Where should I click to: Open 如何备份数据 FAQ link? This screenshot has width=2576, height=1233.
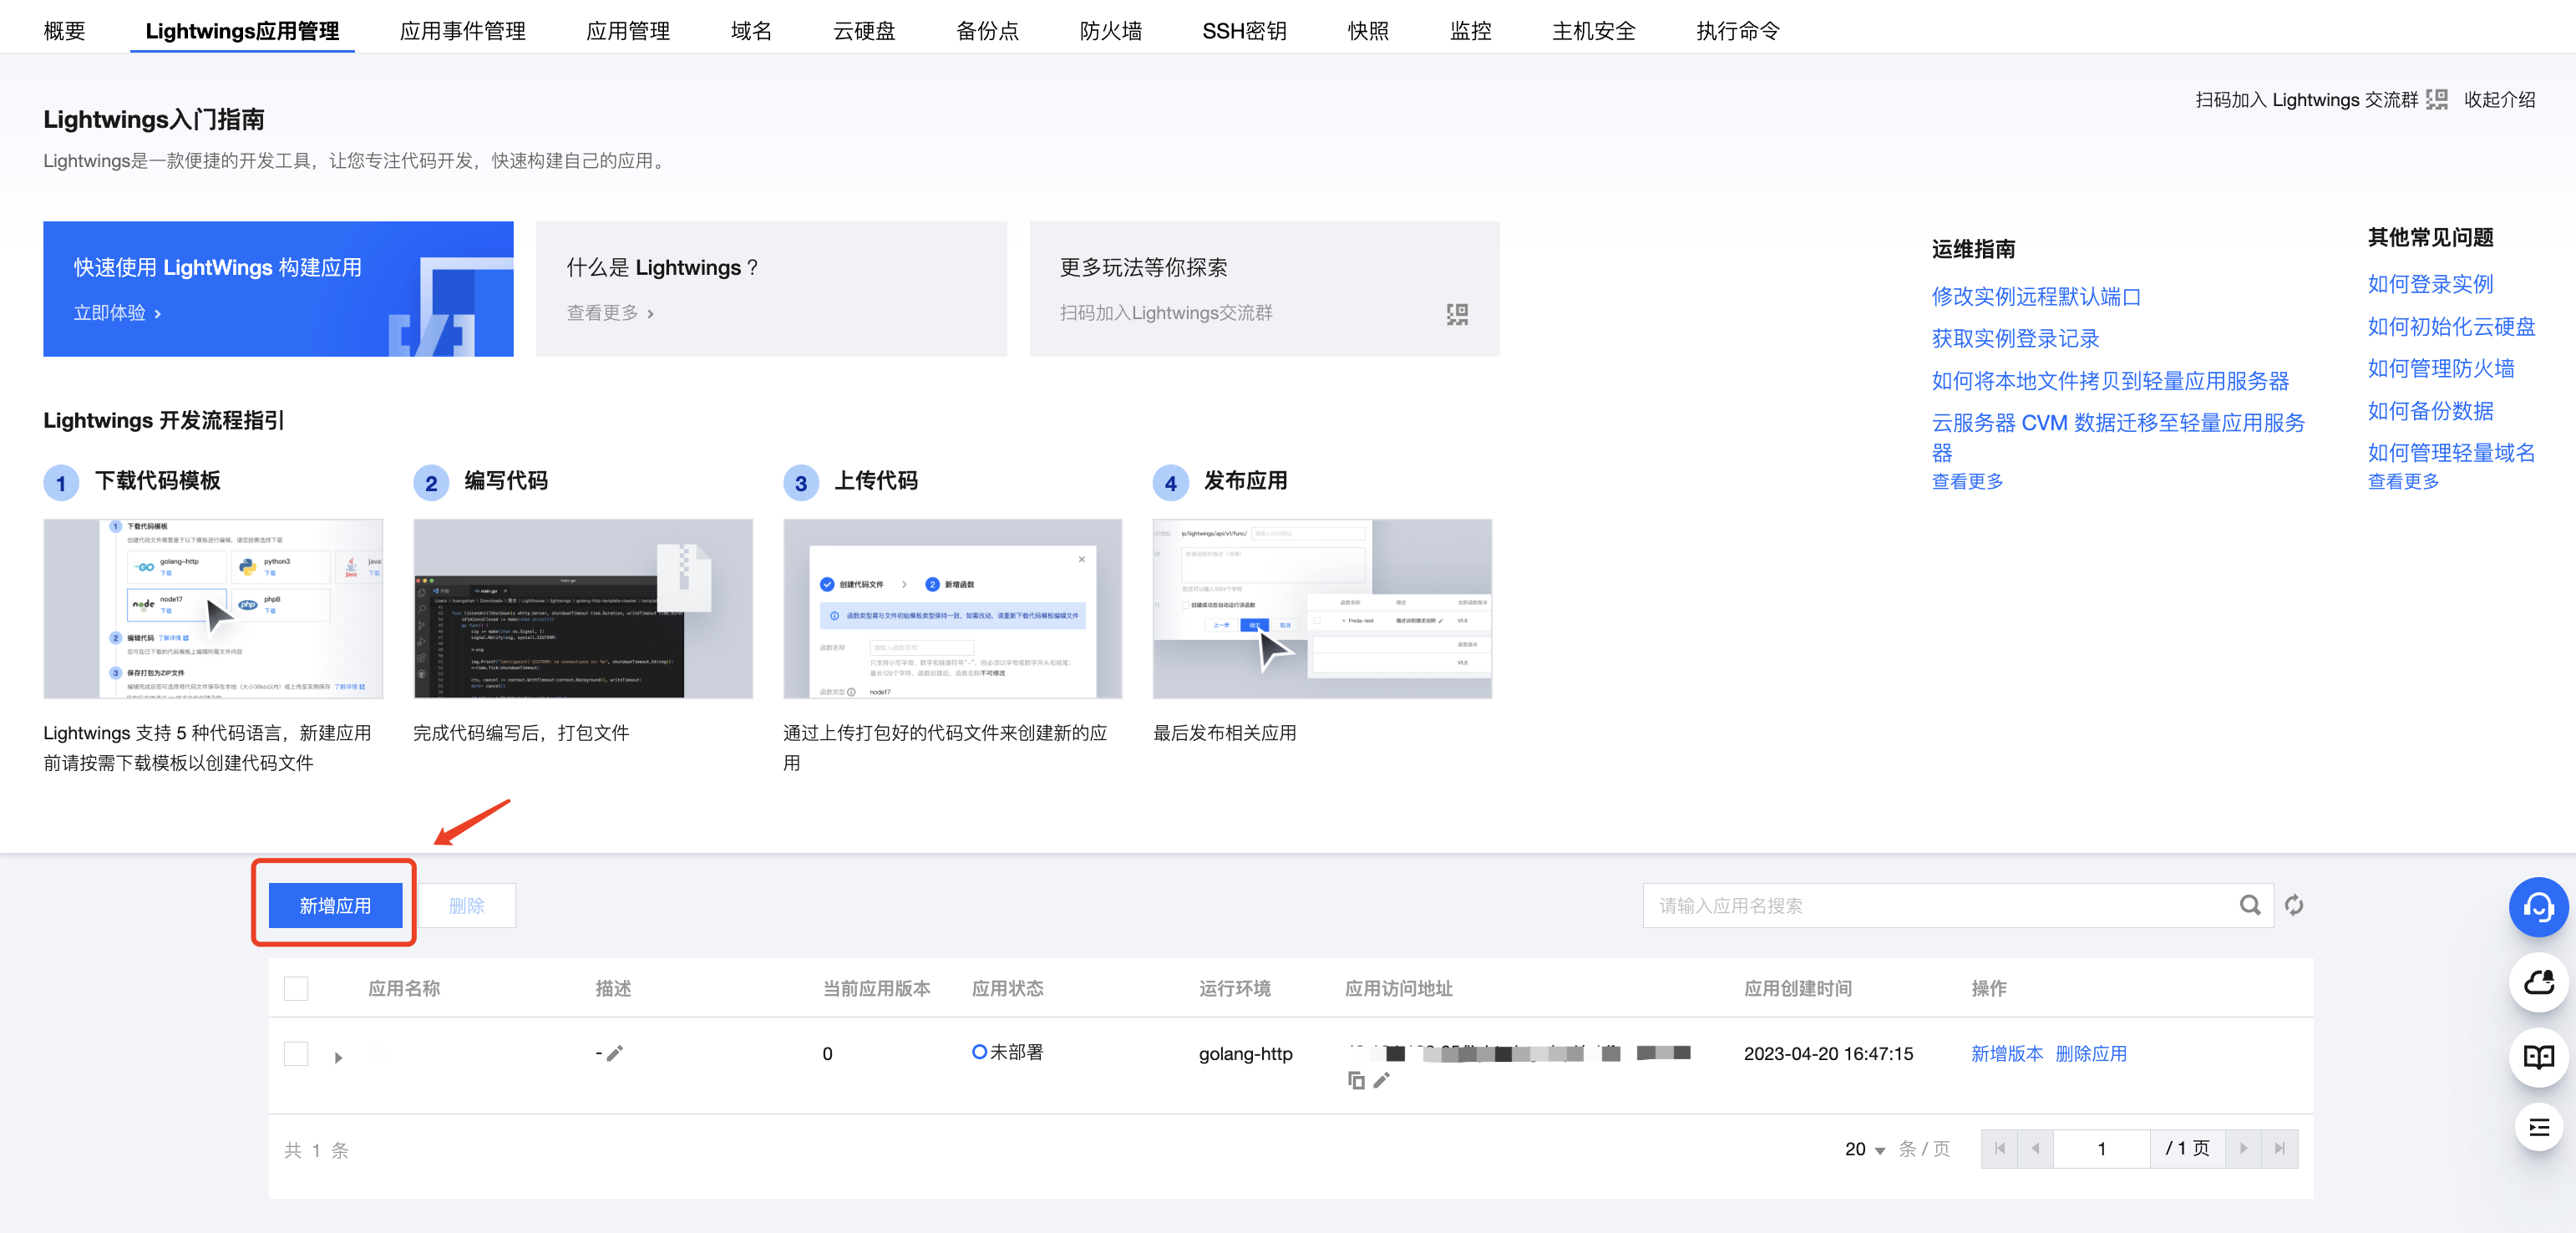(x=2430, y=410)
